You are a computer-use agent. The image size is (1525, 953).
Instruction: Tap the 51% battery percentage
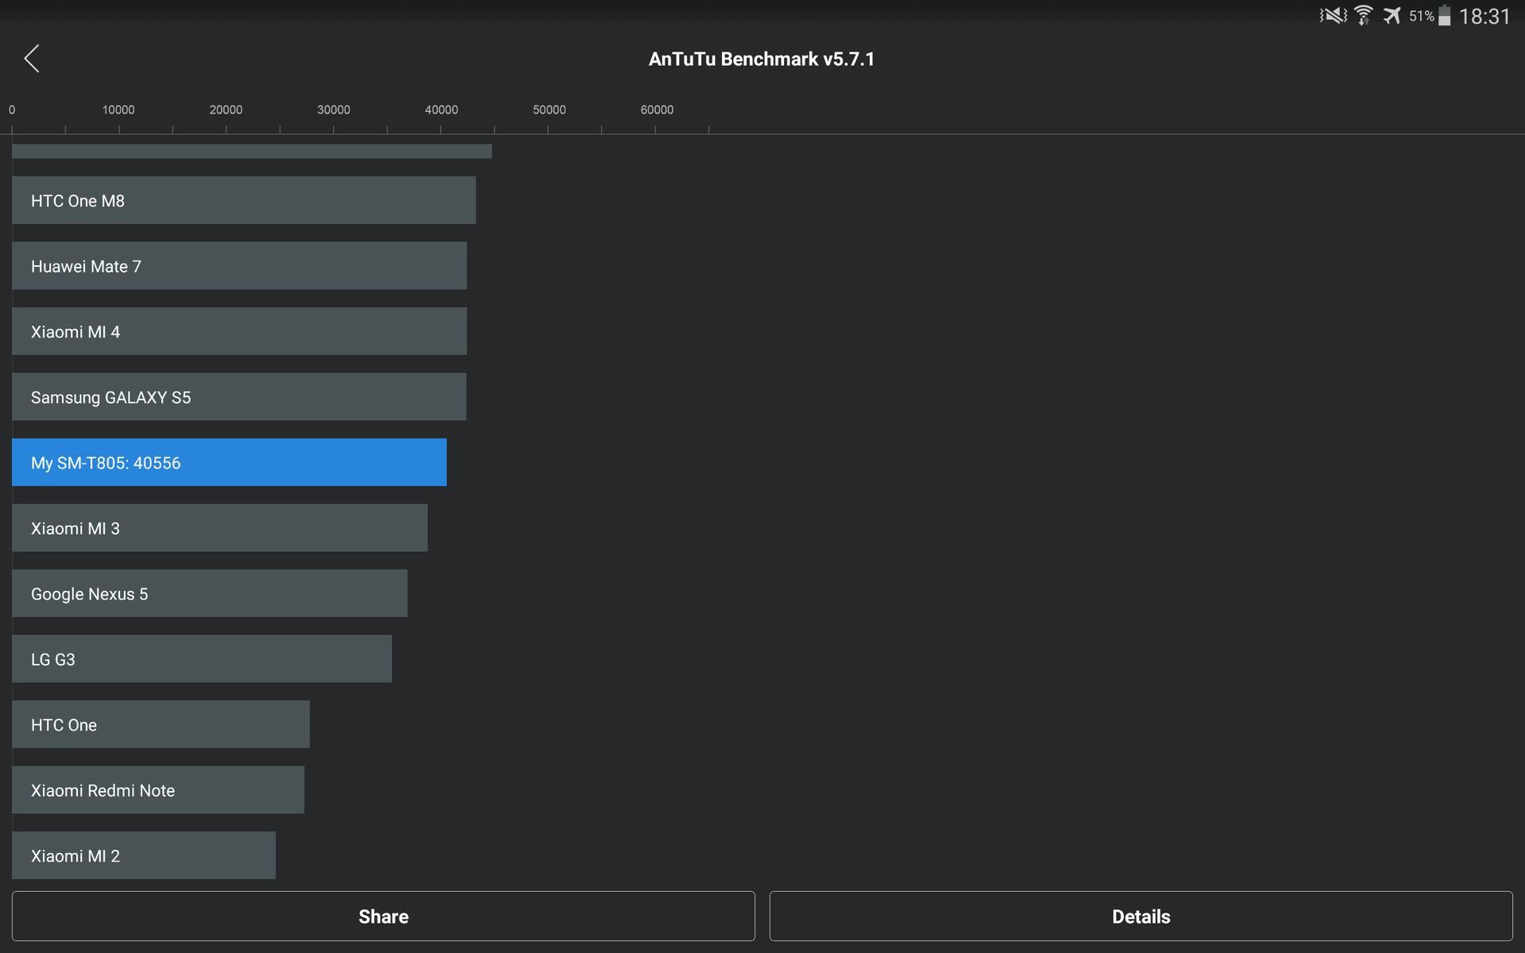(1422, 16)
